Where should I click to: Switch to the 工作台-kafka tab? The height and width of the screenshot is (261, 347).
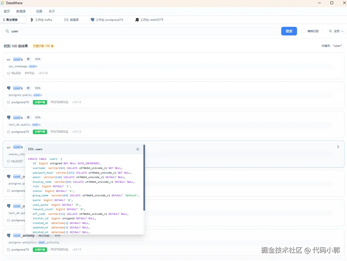[x=41, y=20]
